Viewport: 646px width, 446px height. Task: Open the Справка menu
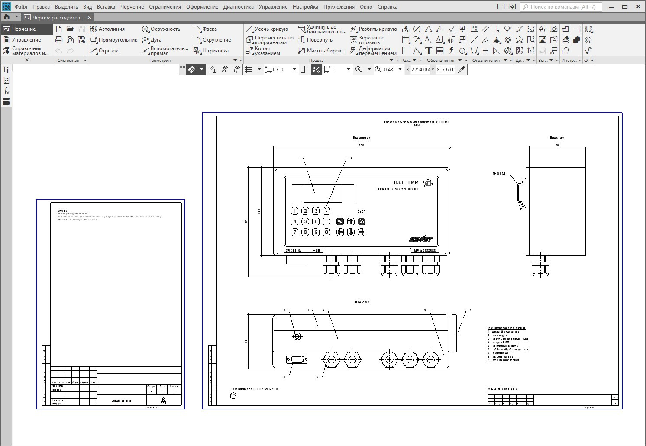pos(388,7)
